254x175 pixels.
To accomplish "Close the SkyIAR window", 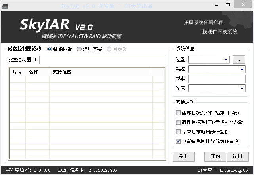I will (x=243, y=4).
